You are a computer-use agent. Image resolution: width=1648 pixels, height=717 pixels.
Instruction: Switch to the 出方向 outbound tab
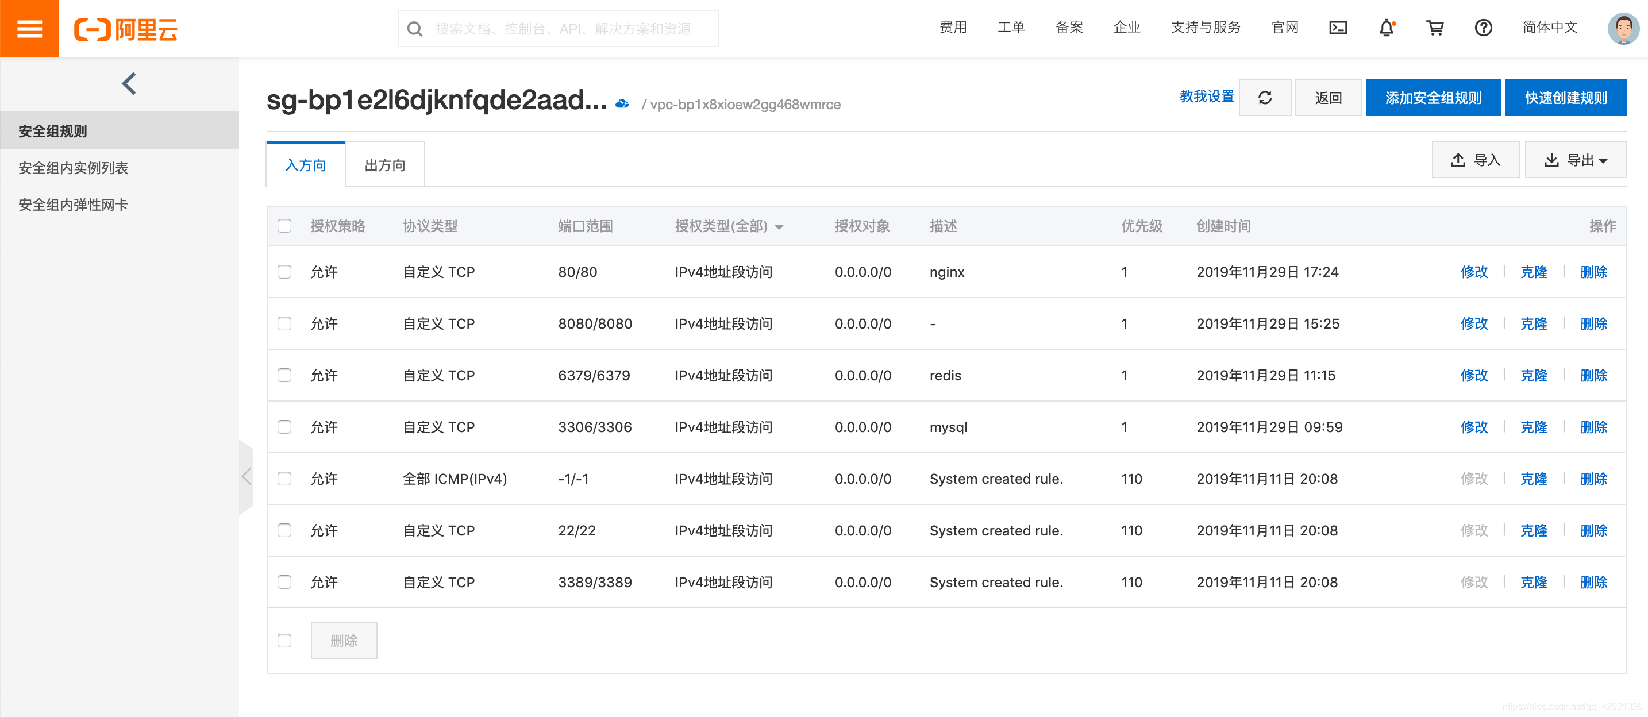pyautogui.click(x=384, y=165)
